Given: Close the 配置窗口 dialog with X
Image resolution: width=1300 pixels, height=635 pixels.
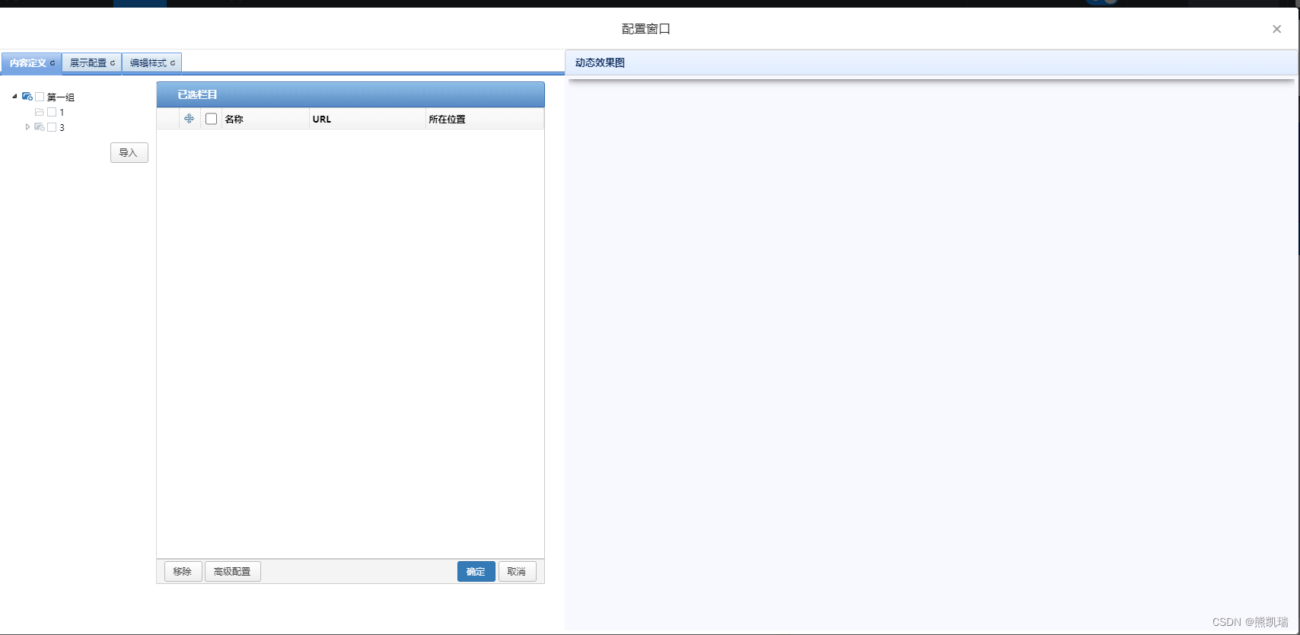Looking at the screenshot, I should tap(1276, 29).
